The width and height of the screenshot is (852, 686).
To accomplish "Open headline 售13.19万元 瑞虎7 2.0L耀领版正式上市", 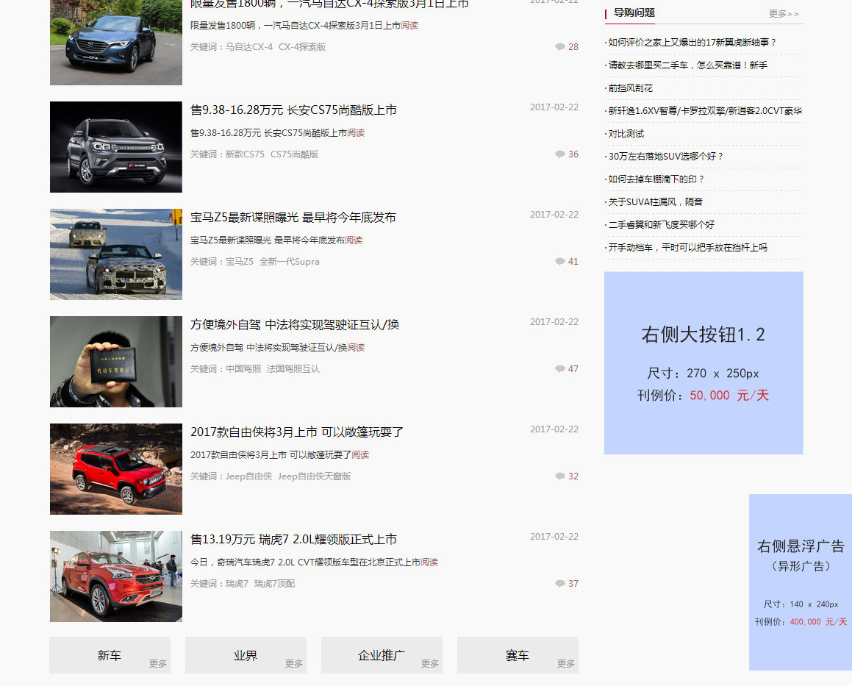I will (x=293, y=539).
